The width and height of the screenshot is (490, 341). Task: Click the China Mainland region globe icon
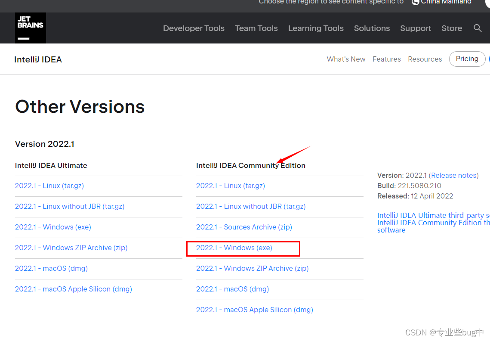(415, 3)
